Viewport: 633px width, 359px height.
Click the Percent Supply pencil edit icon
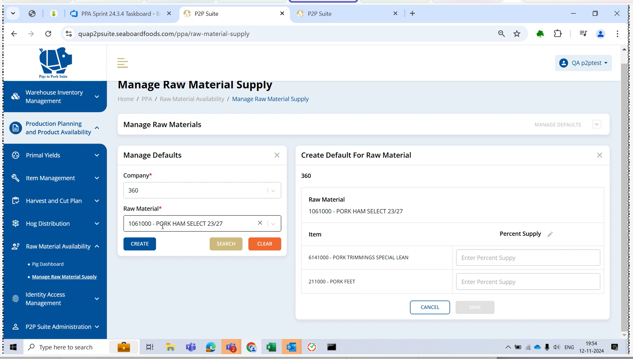pyautogui.click(x=550, y=234)
